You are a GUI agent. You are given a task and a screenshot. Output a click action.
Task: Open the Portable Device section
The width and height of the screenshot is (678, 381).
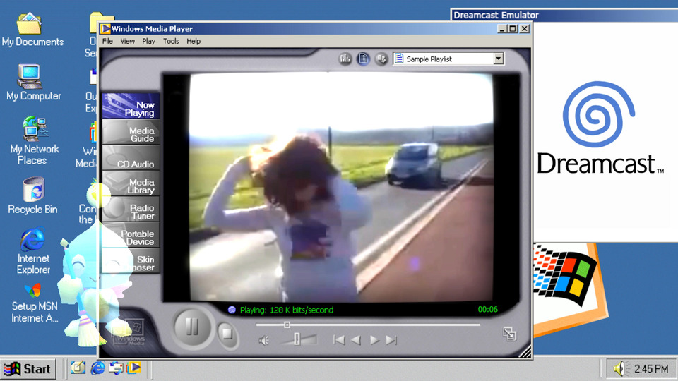point(131,236)
